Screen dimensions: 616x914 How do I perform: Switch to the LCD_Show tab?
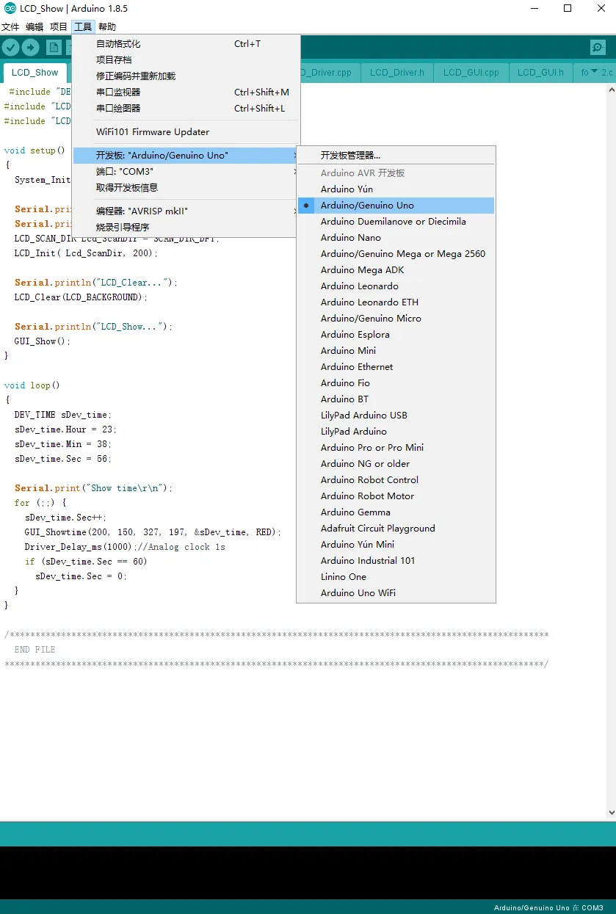pos(35,73)
